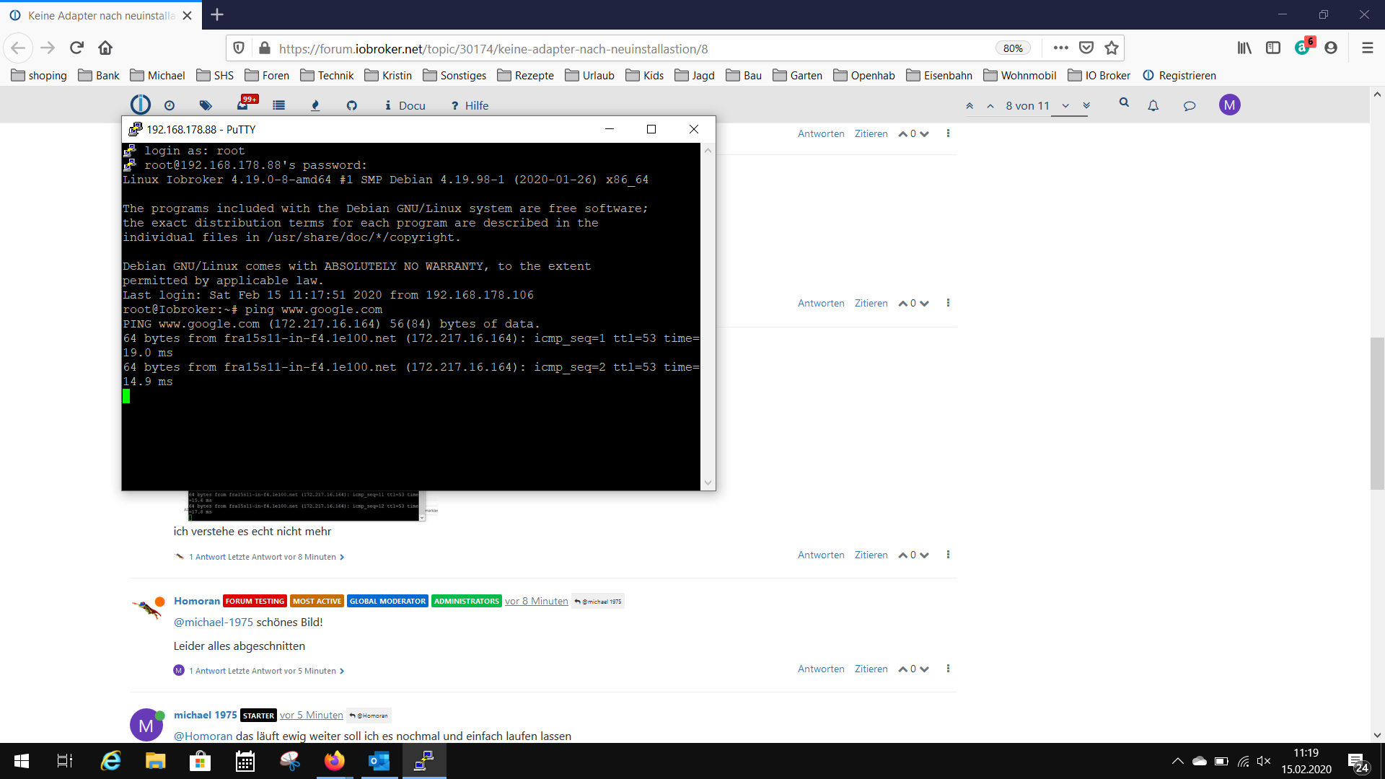Viewport: 1385px width, 779px height.
Task: Open Windows Start menu
Action: 22,761
